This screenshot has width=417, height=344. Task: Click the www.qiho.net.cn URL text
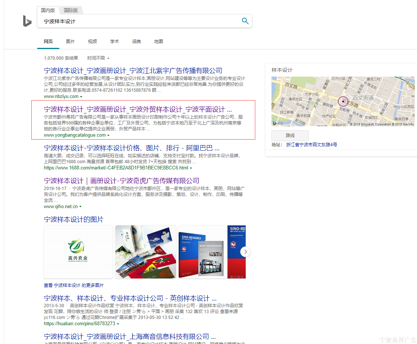(x=61, y=207)
